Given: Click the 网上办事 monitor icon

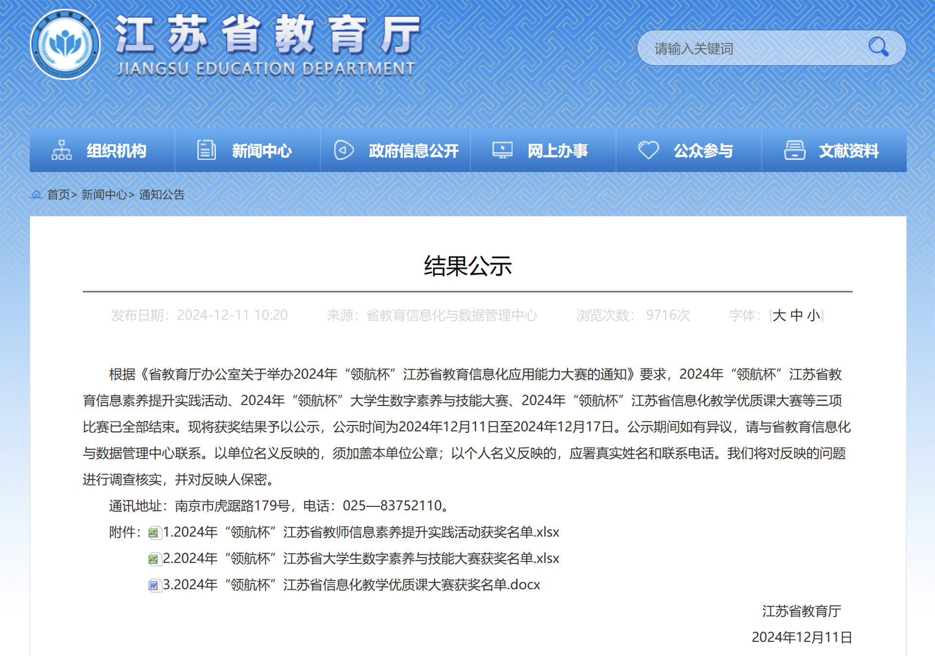Looking at the screenshot, I should pyautogui.click(x=502, y=150).
